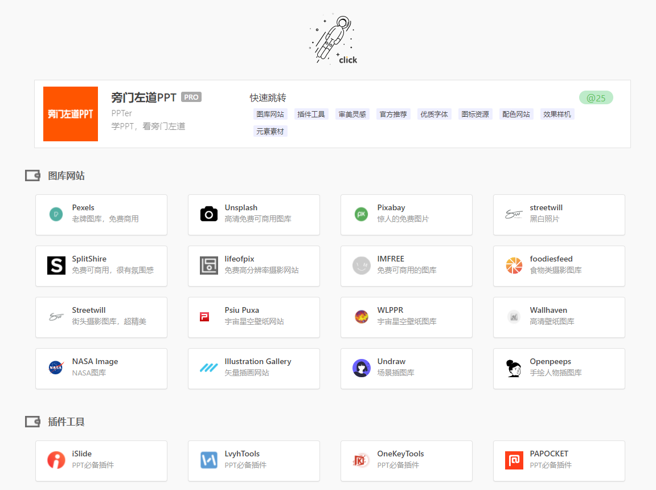Screen dimensions: 656x490
Task: Click the Openpeeps hand-drawn illustration thumbnail
Action: (514, 368)
